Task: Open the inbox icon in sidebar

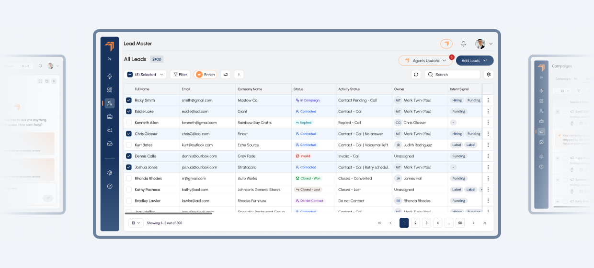Action: point(110,144)
